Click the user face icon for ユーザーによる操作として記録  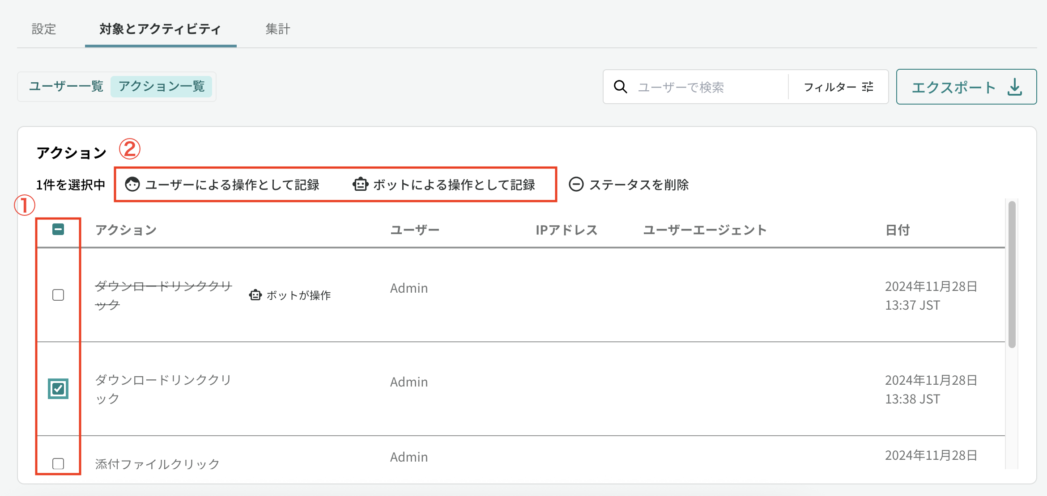click(x=132, y=184)
